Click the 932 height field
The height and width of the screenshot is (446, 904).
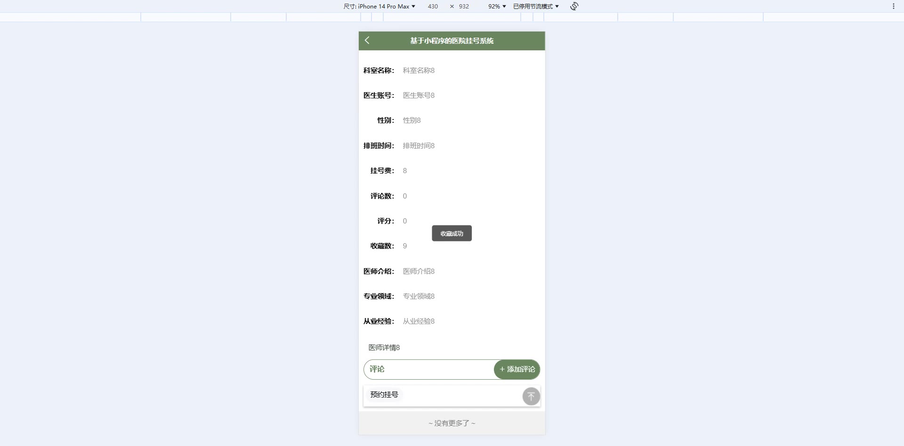click(464, 6)
